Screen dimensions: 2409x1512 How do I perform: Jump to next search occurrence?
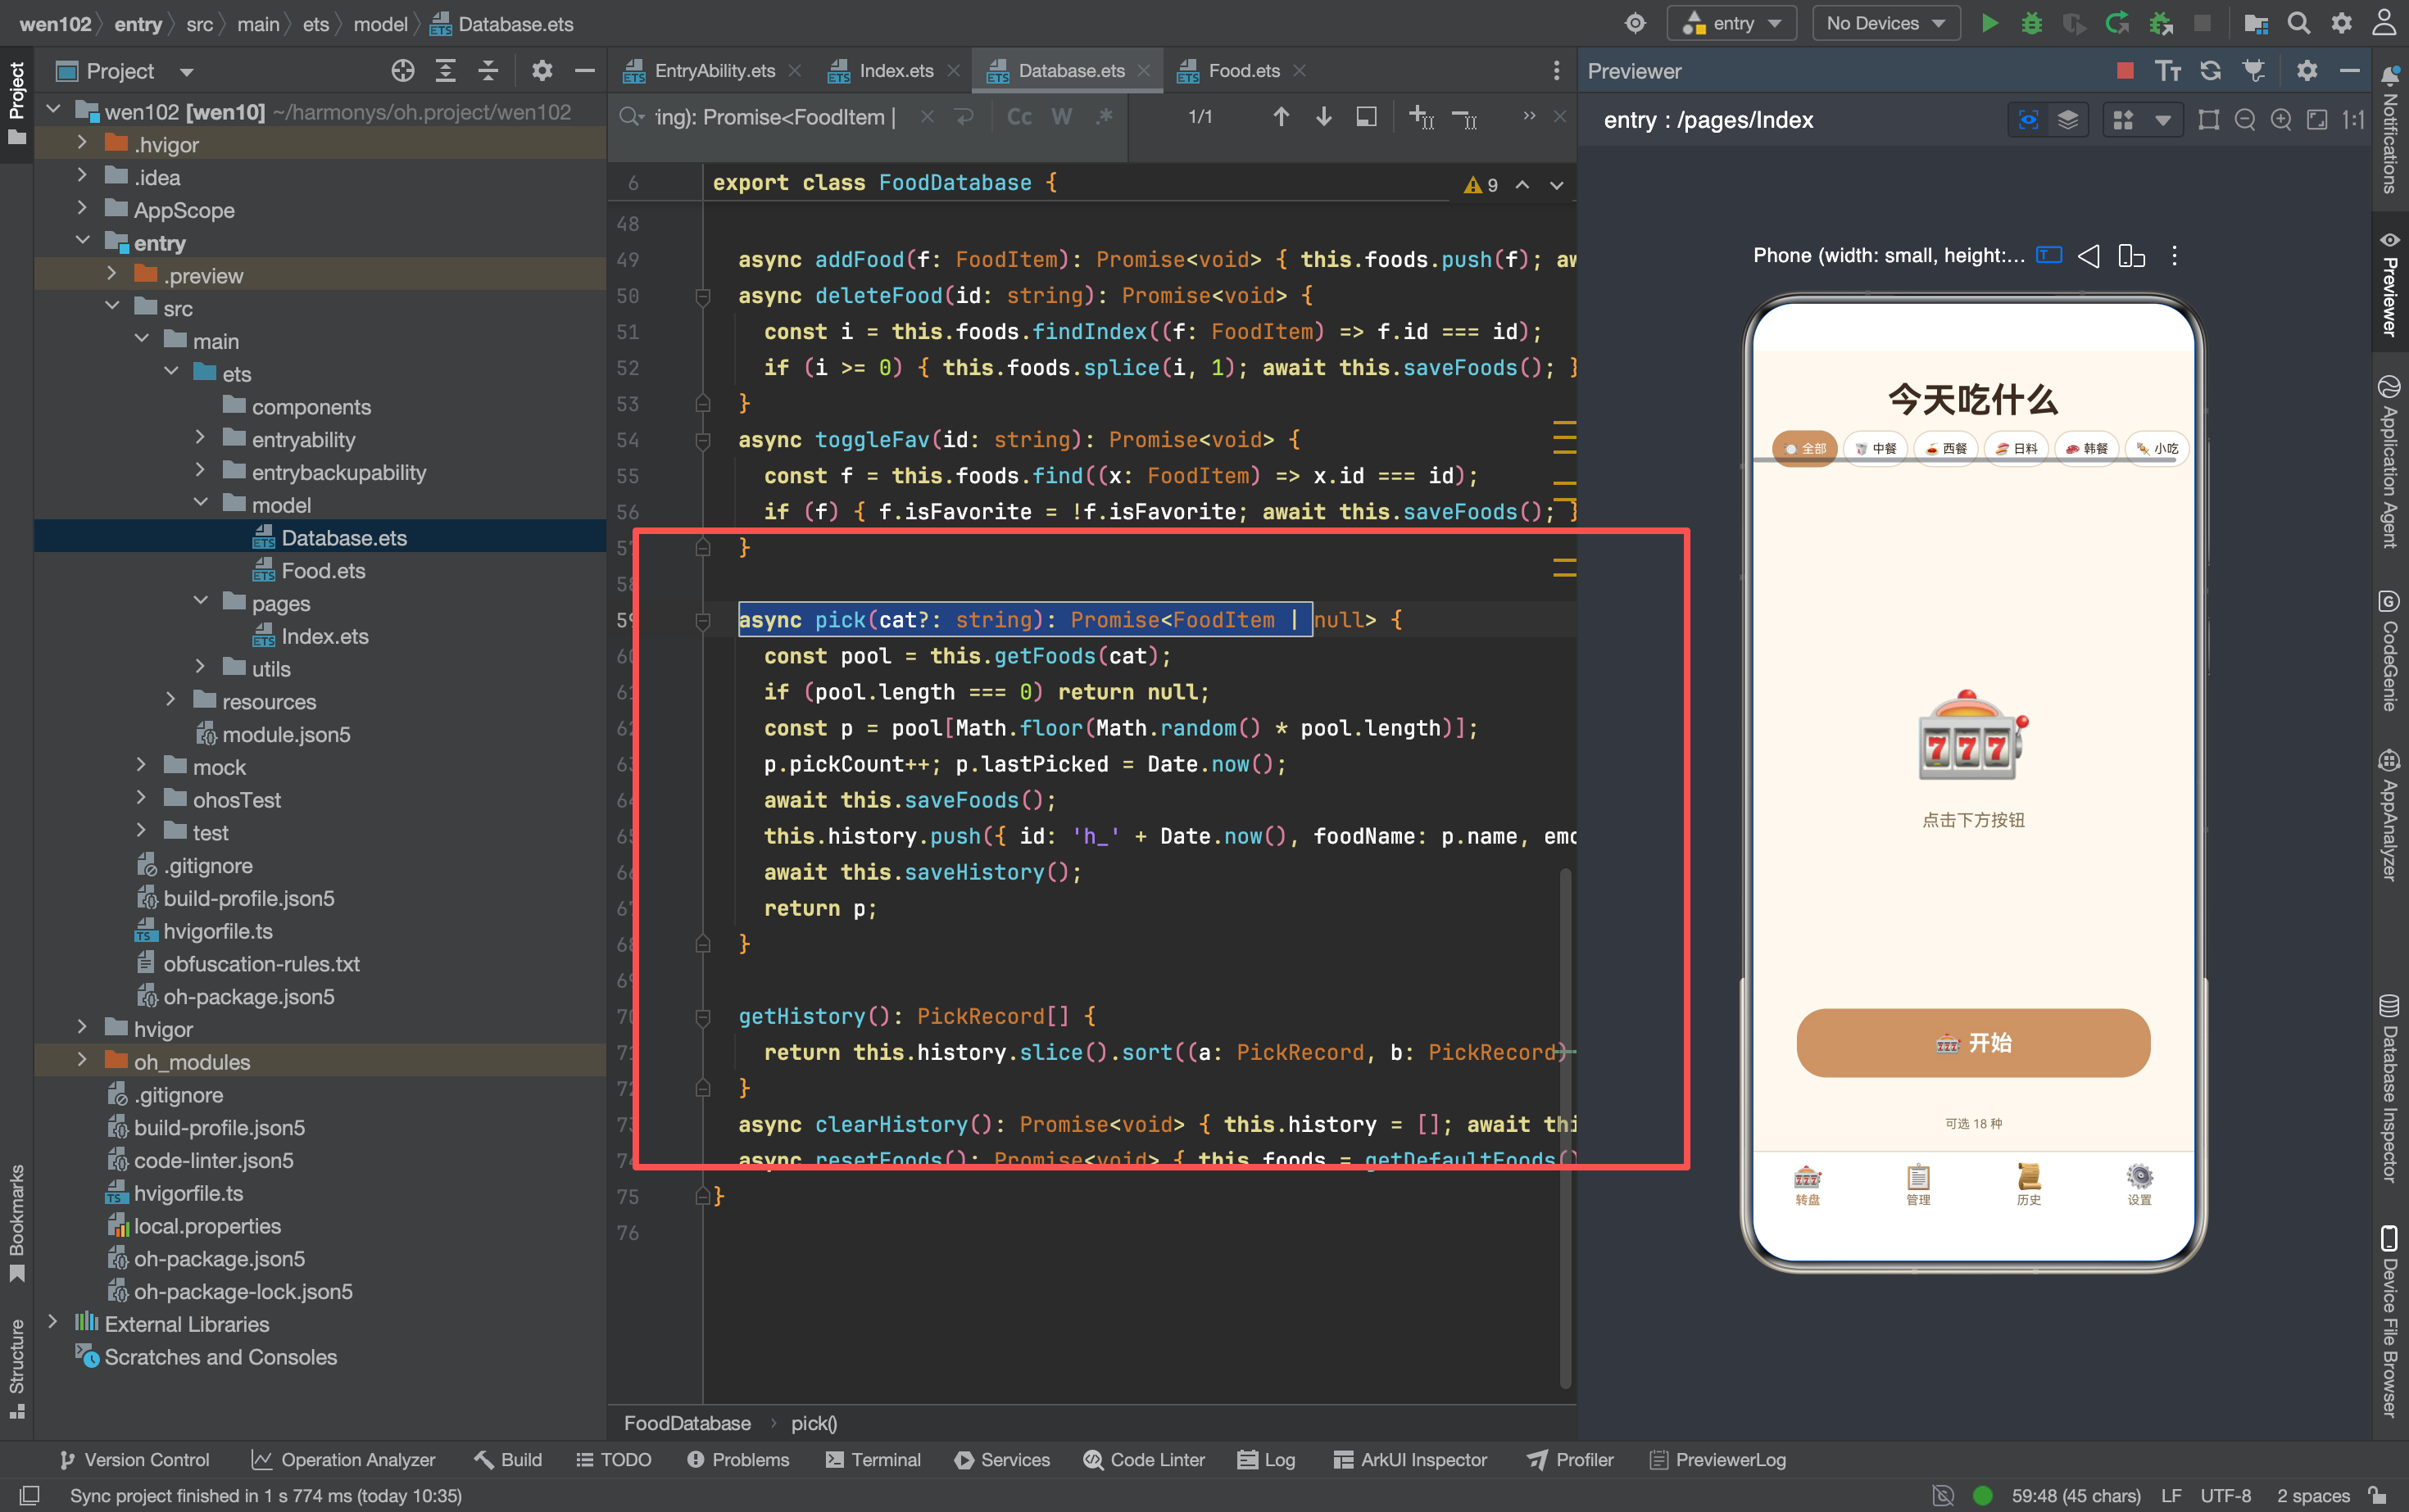[1322, 117]
